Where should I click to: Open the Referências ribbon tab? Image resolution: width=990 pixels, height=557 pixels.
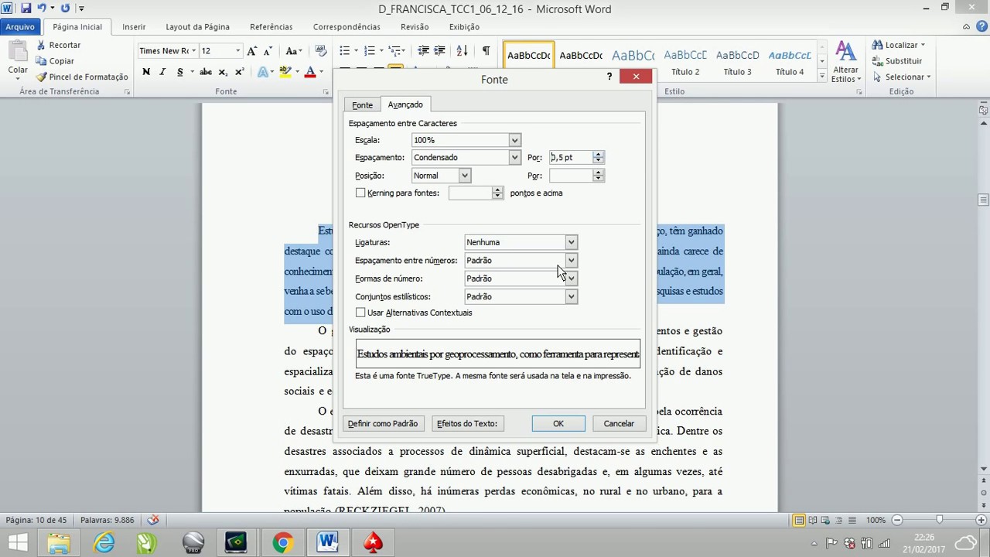[x=271, y=26]
